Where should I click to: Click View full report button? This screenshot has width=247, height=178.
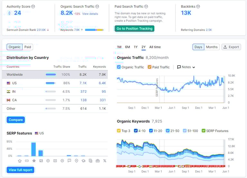[21, 170]
